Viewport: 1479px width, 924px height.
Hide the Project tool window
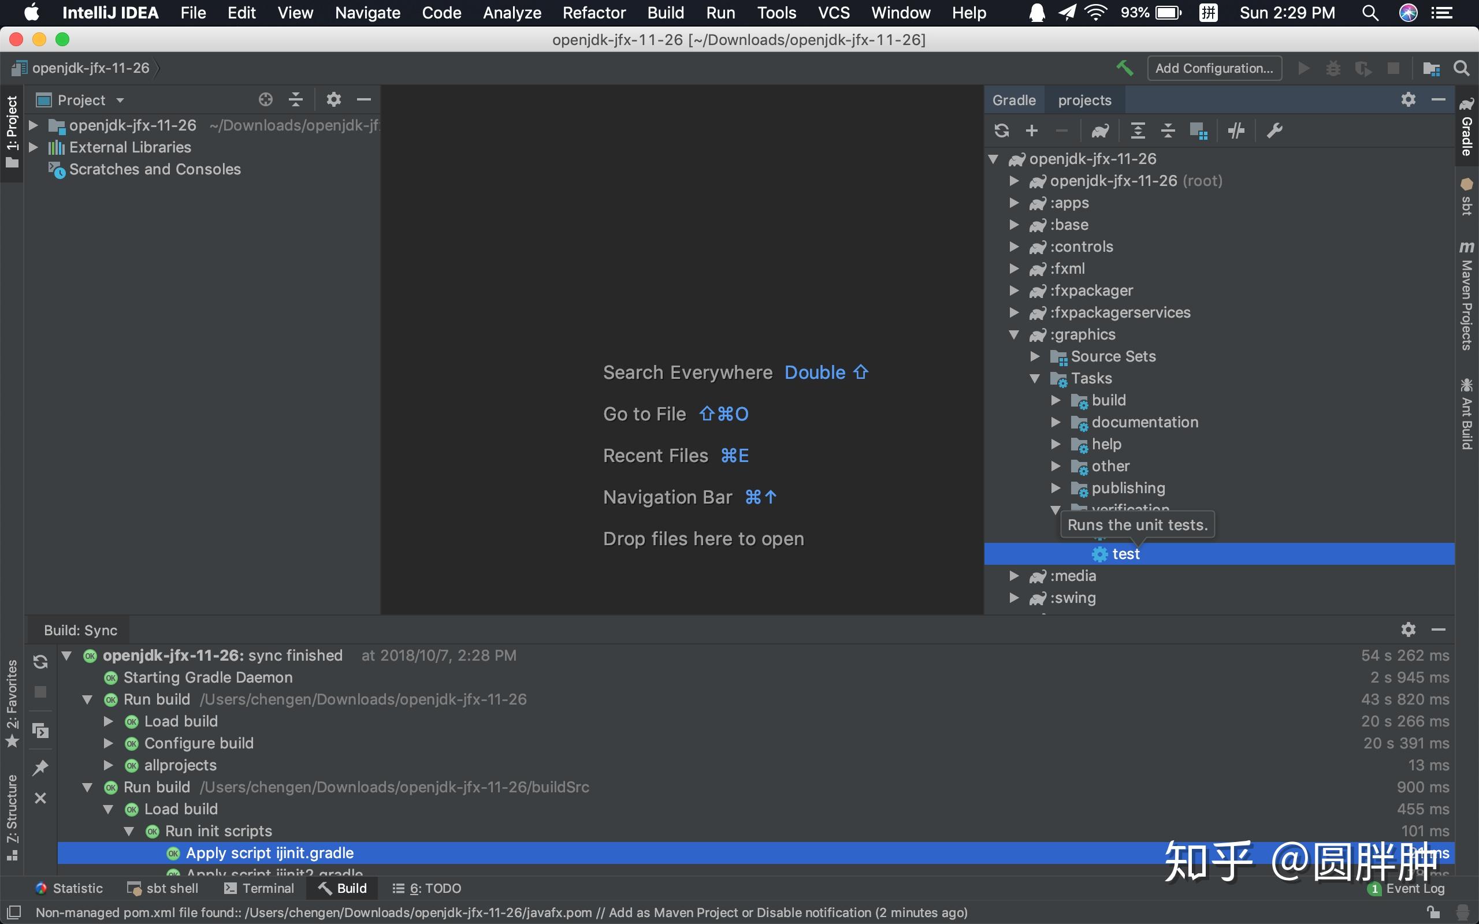tap(364, 99)
